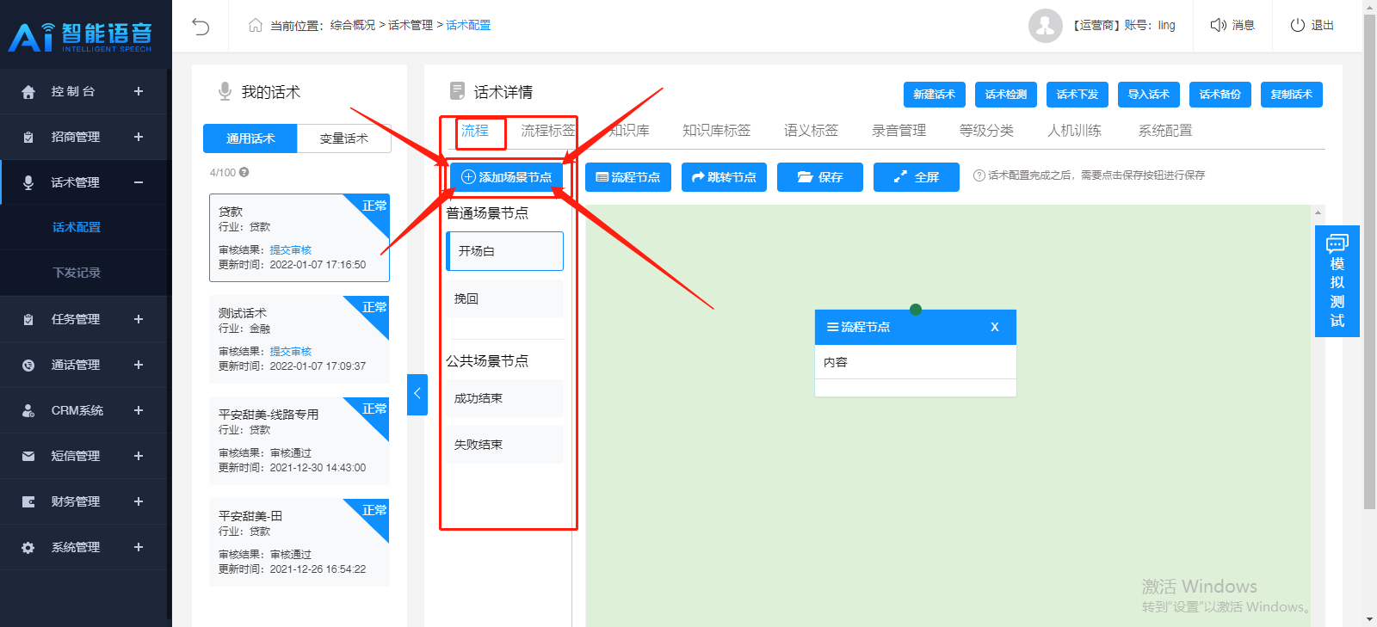Open the 语义标签 tab
1377x627 pixels.
tap(811, 131)
